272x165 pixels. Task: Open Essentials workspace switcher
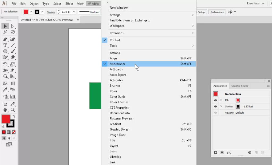(x=255, y=3)
